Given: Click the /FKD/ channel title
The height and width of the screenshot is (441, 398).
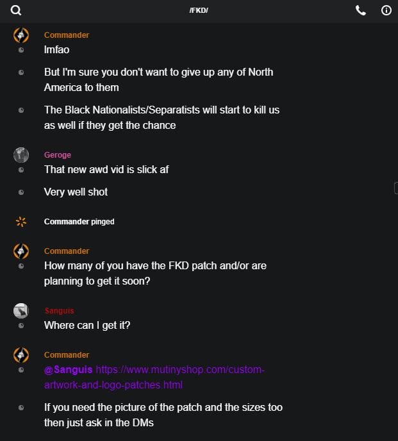Looking at the screenshot, I should click(x=199, y=10).
